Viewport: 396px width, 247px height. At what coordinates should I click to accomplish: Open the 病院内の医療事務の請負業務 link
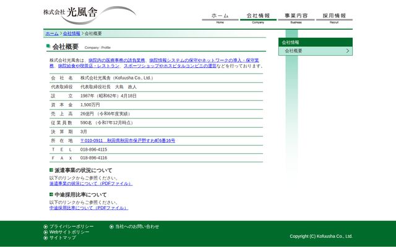pos(117,61)
